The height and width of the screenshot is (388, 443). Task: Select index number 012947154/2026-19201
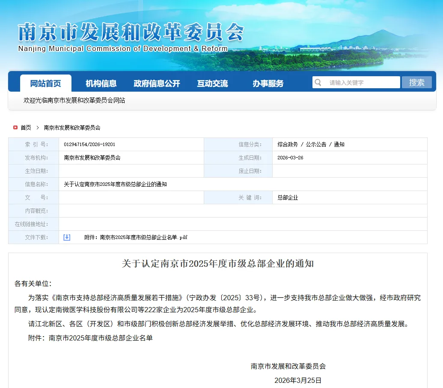click(89, 144)
